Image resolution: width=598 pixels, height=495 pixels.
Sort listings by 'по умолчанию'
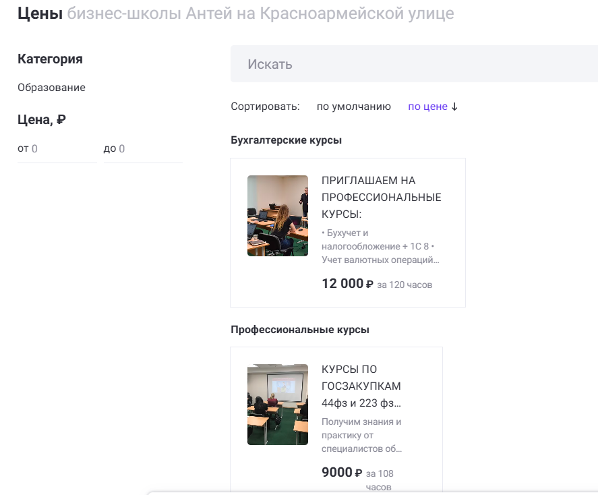coord(353,107)
